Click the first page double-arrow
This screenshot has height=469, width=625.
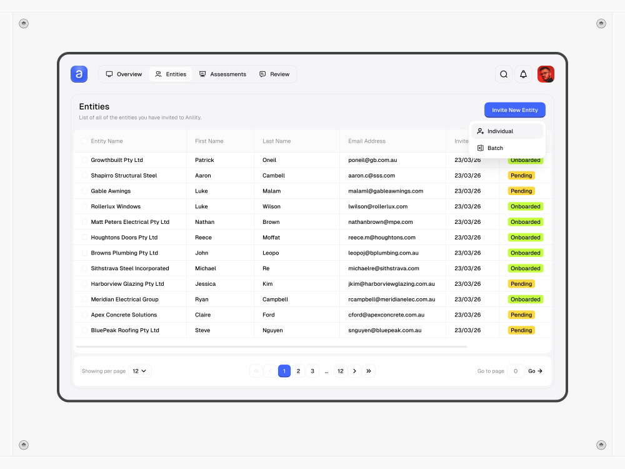pyautogui.click(x=256, y=371)
